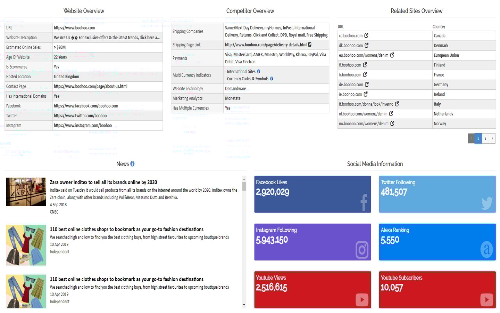Click the Website Description value text
This screenshot has height=313, width=500.
click(107, 38)
